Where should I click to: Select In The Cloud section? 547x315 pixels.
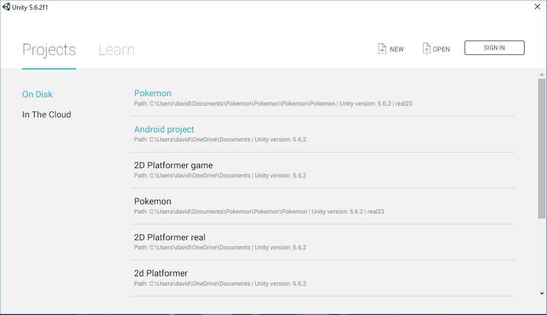pyautogui.click(x=46, y=114)
